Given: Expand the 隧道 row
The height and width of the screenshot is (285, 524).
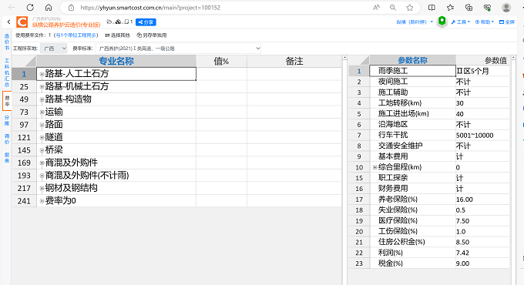Looking at the screenshot, I should (42, 138).
